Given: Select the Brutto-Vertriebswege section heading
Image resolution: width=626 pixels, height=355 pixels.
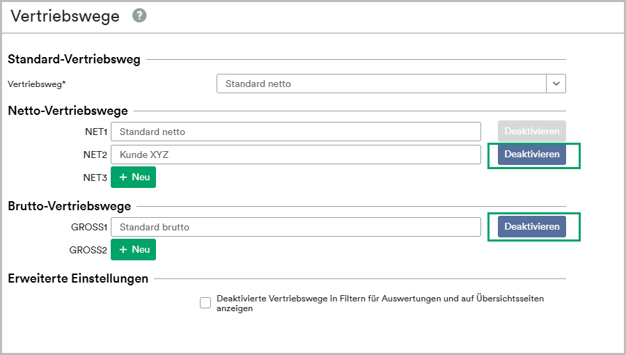Looking at the screenshot, I should 70,206.
